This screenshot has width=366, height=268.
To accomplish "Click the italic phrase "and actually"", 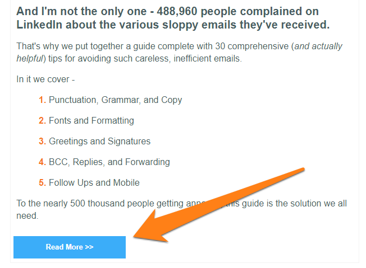I will point(318,46).
